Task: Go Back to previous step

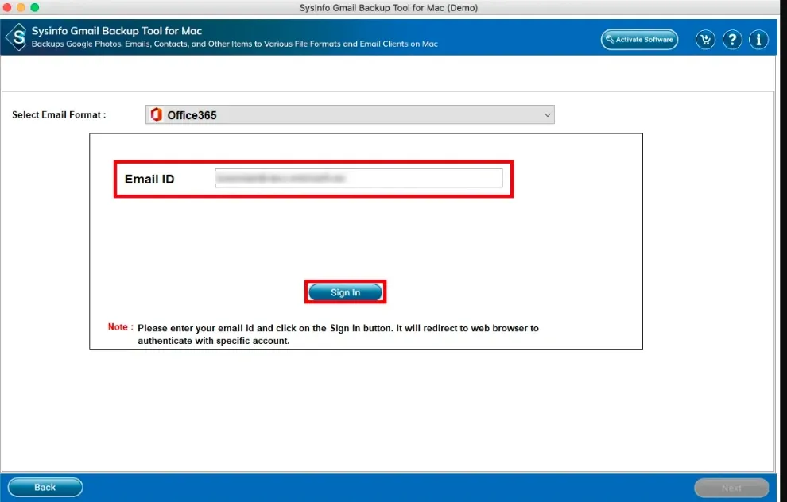Action: 45,487
